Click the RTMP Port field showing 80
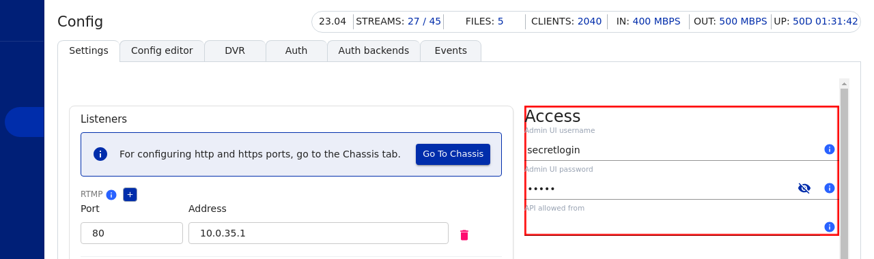Image resolution: width=874 pixels, height=259 pixels. tap(132, 233)
